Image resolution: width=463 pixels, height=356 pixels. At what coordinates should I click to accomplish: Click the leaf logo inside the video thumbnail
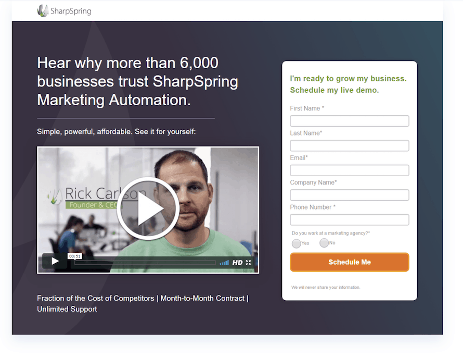55,197
